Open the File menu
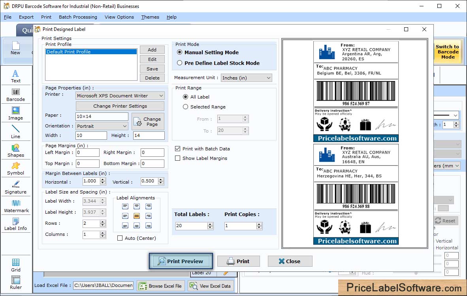 pos(8,17)
